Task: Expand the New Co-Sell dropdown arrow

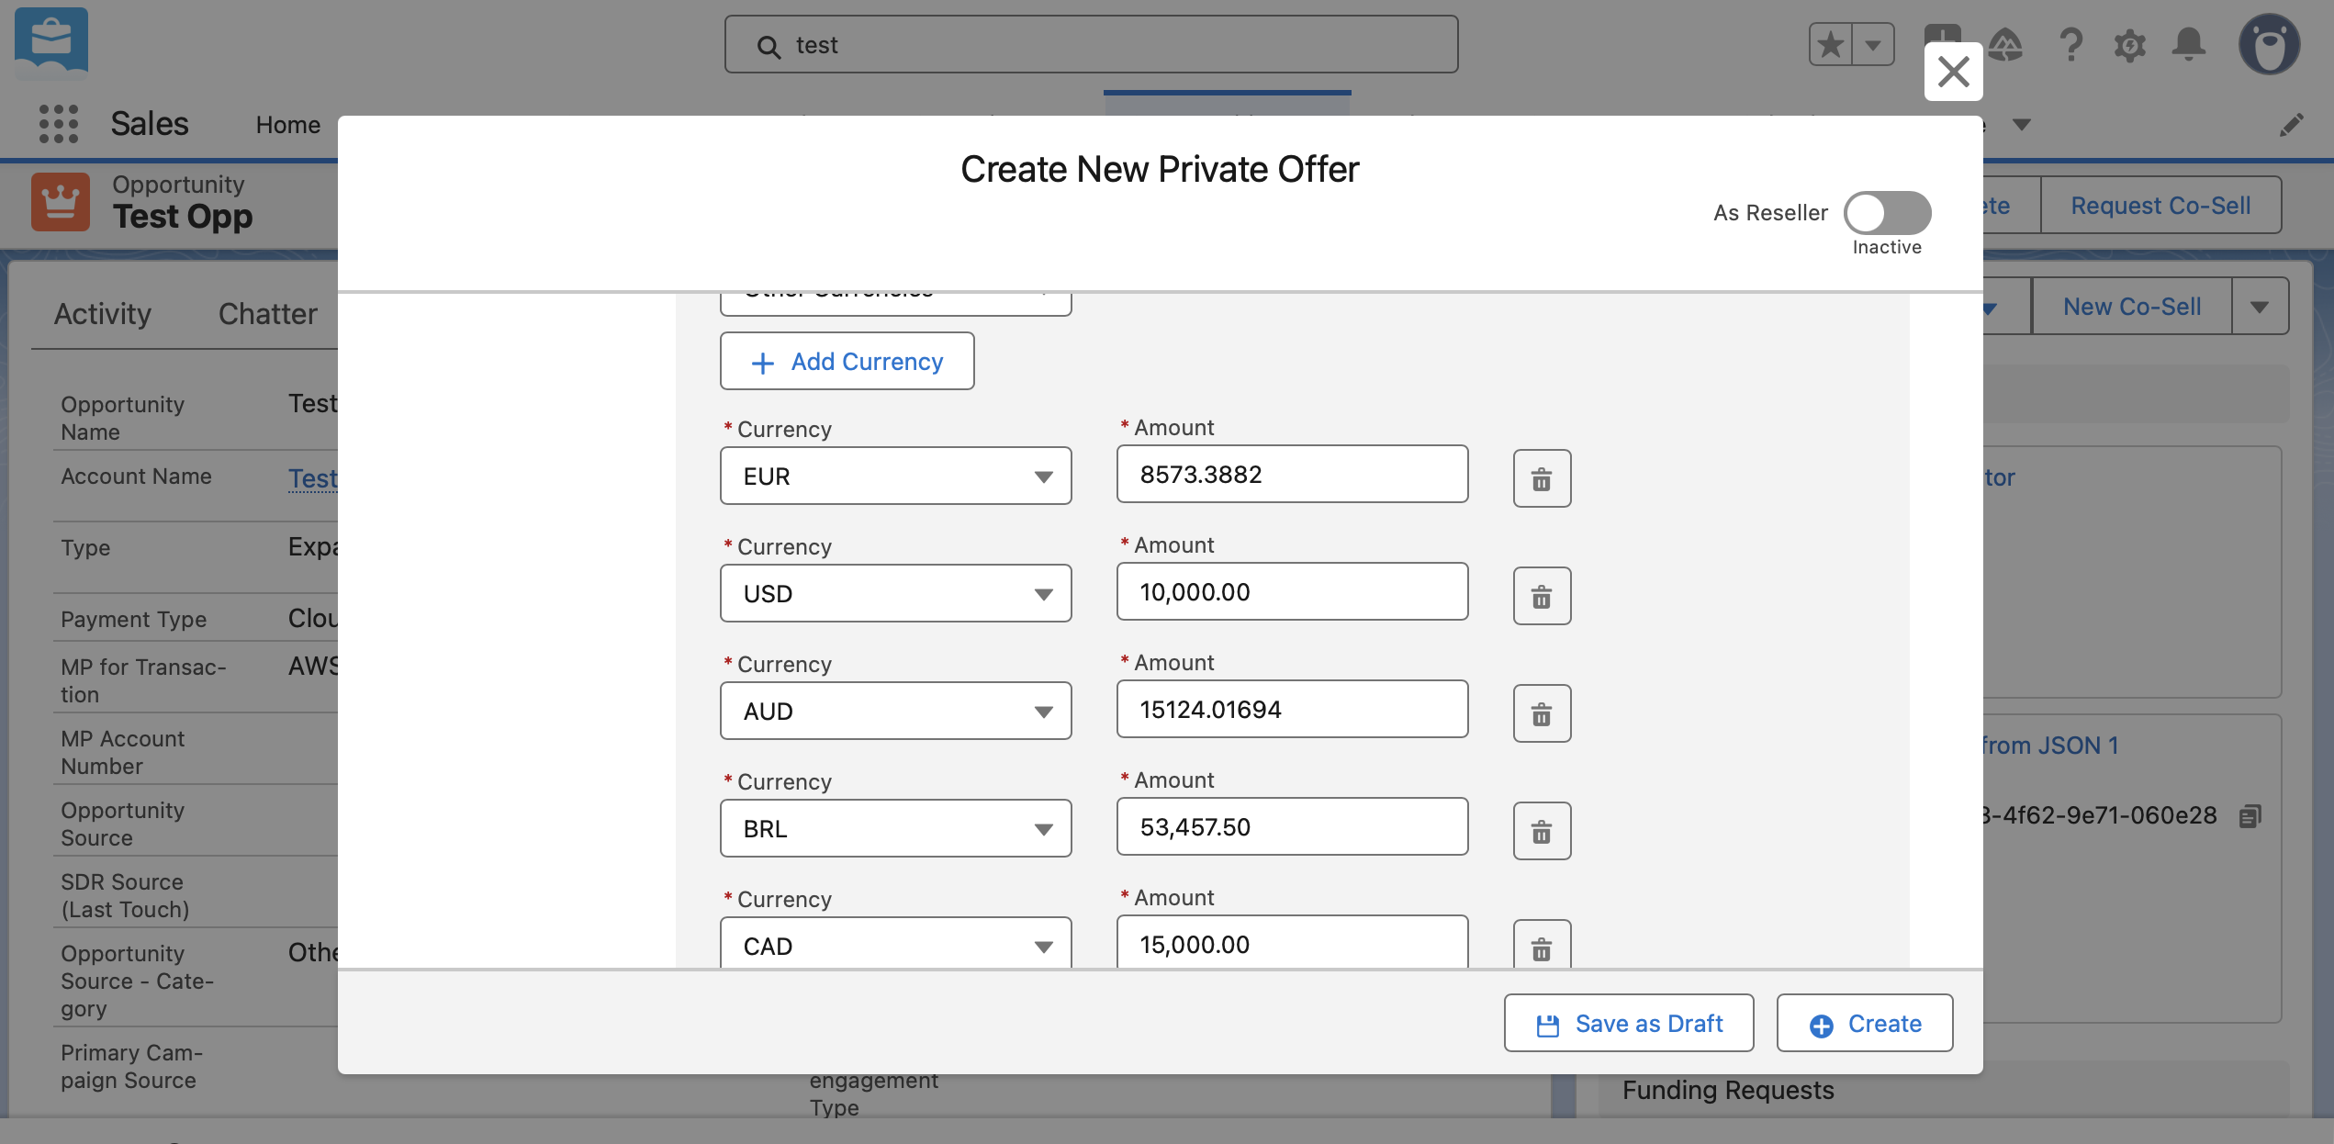Action: (x=2260, y=307)
